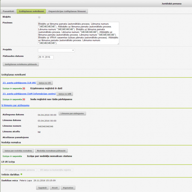Viewport: 192px width, 192px height.
Task: Toggle the Bloķēts checkbox
Action: tap(39, 17)
